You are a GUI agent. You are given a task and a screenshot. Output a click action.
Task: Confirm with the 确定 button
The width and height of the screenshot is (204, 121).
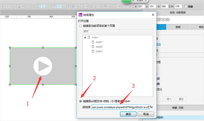(128, 114)
